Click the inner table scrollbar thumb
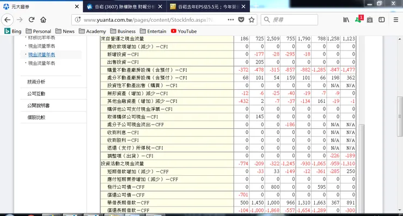This screenshot has height=216, width=403. coord(362,168)
